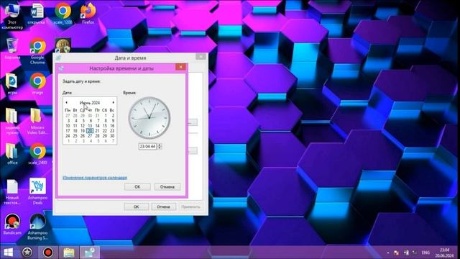Click Отмена in time settings dialog
Viewport: 460px width, 259px height.
pos(167,187)
